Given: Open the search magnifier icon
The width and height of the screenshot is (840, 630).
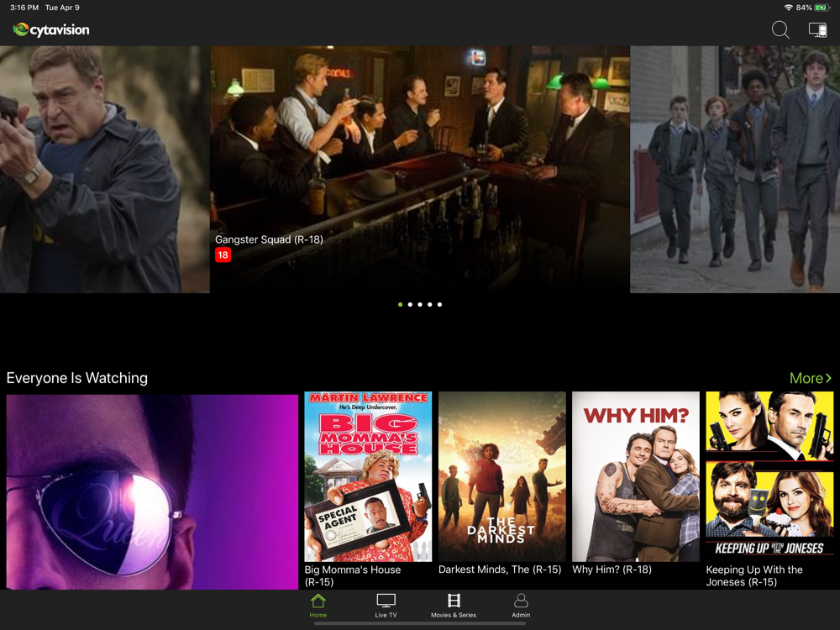Looking at the screenshot, I should (780, 30).
